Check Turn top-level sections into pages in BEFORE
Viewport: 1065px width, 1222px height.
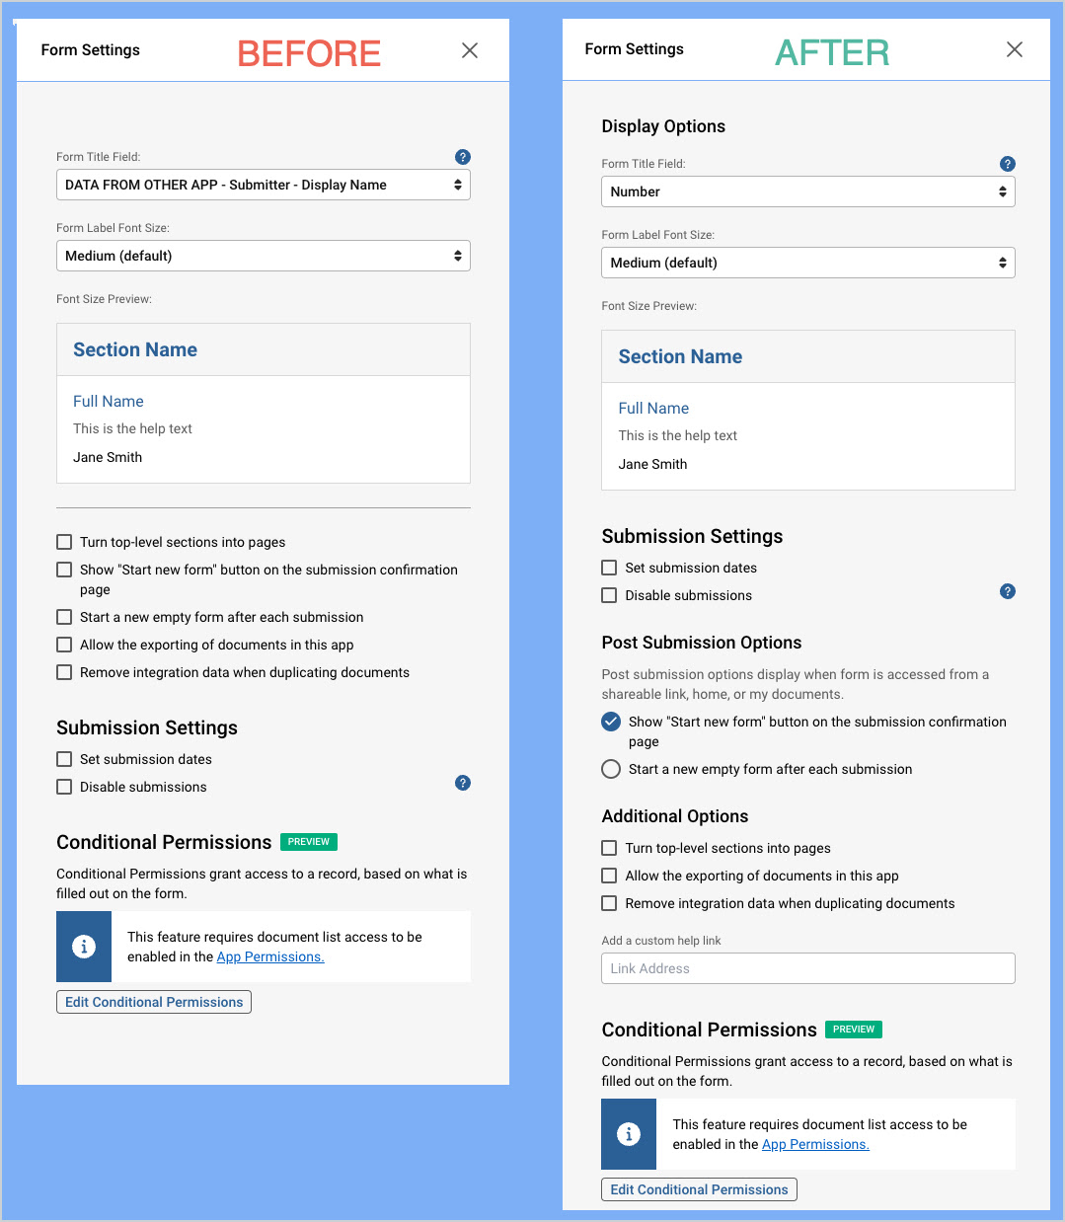[x=64, y=542]
